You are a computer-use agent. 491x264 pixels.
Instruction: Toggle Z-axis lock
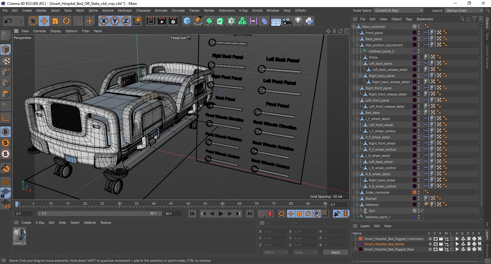126,21
